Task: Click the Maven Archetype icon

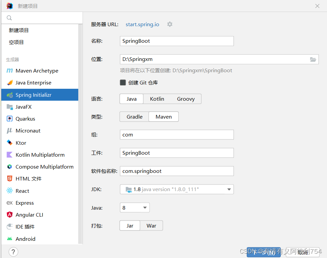Action: tap(10, 71)
